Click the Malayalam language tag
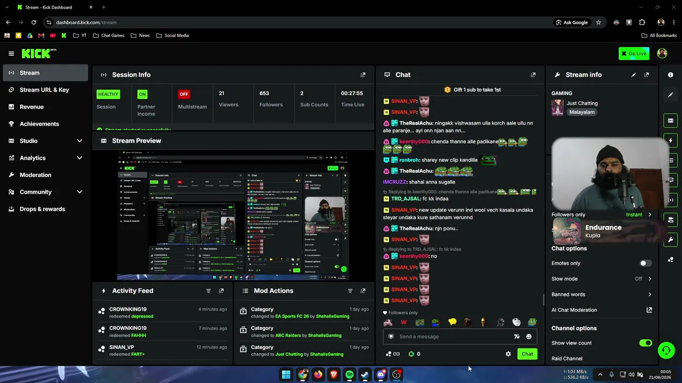Image resolution: width=682 pixels, height=383 pixels. point(582,112)
